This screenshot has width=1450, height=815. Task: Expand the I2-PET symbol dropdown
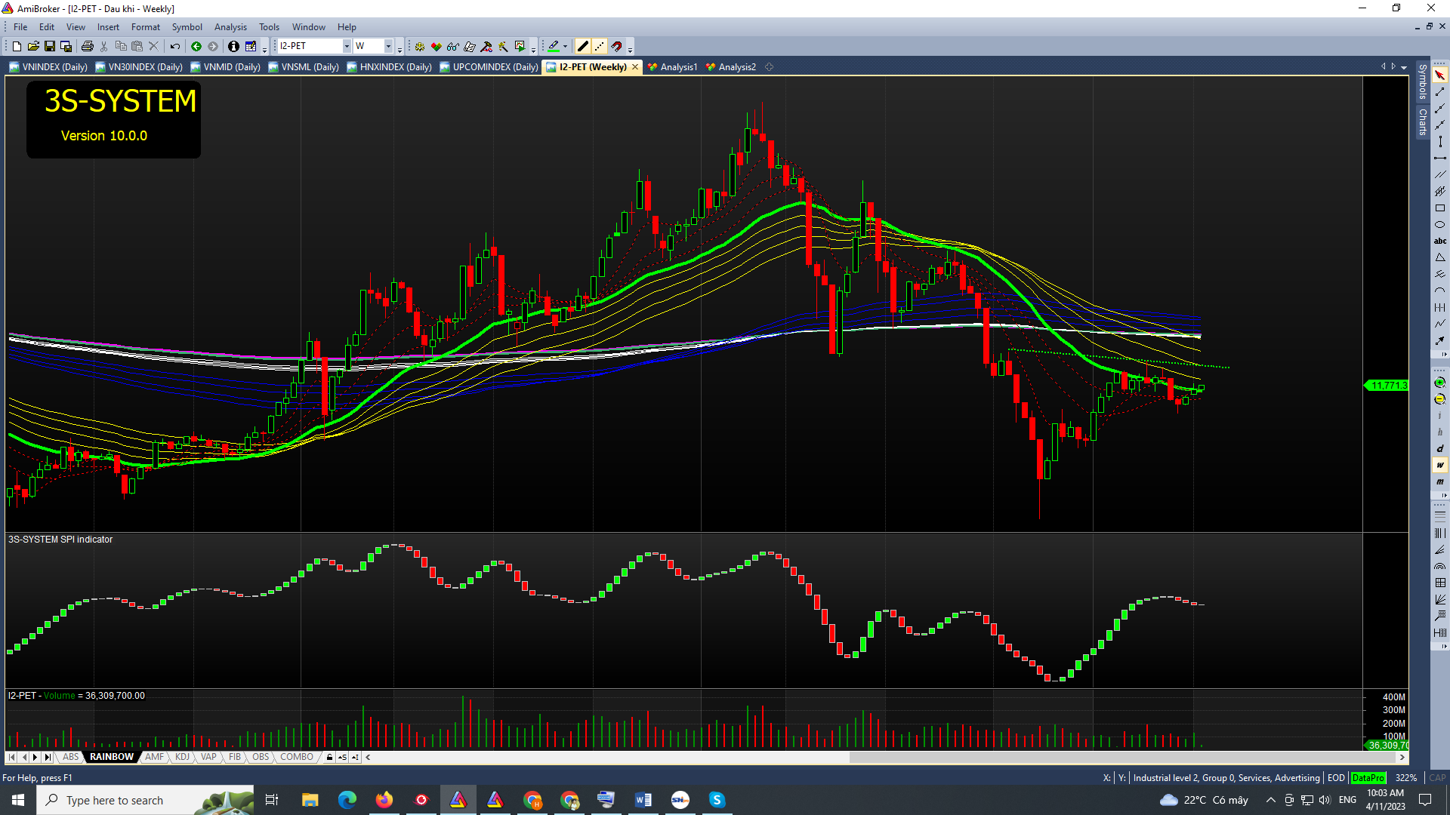pyautogui.click(x=347, y=47)
